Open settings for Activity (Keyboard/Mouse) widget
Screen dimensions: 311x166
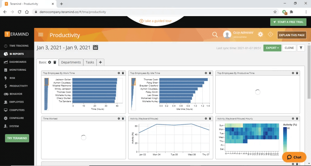tap(206, 118)
